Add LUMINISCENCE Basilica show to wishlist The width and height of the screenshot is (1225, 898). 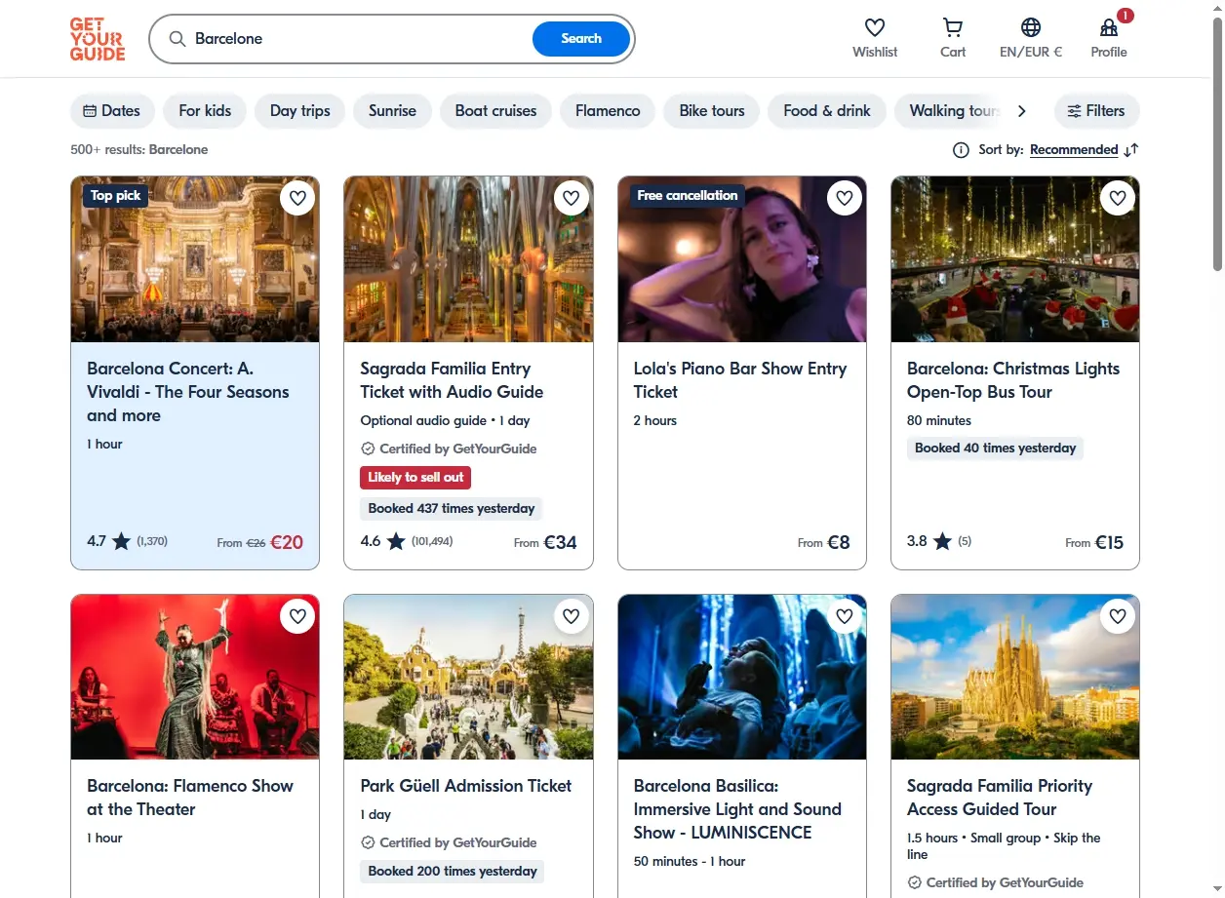point(845,616)
